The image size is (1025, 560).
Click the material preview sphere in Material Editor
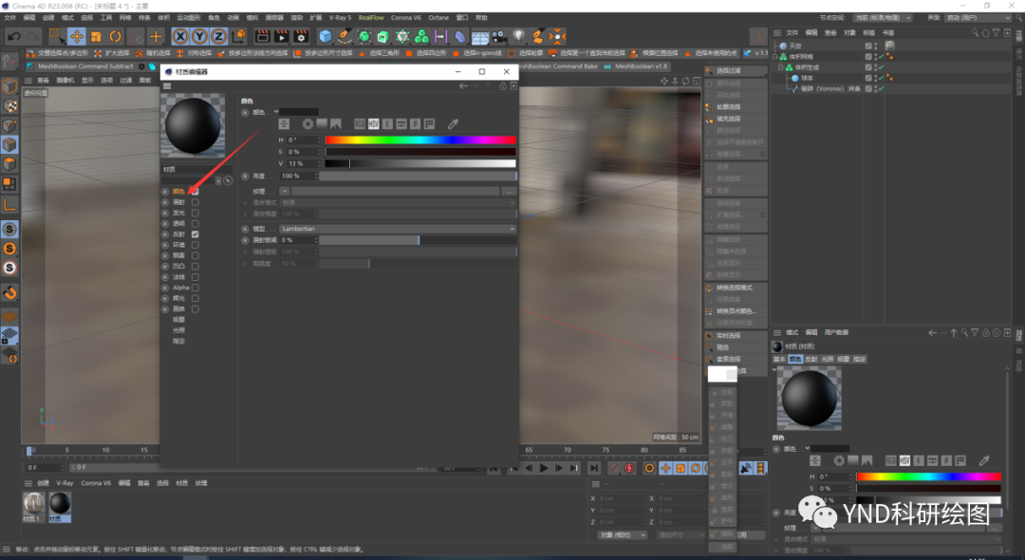(x=193, y=125)
